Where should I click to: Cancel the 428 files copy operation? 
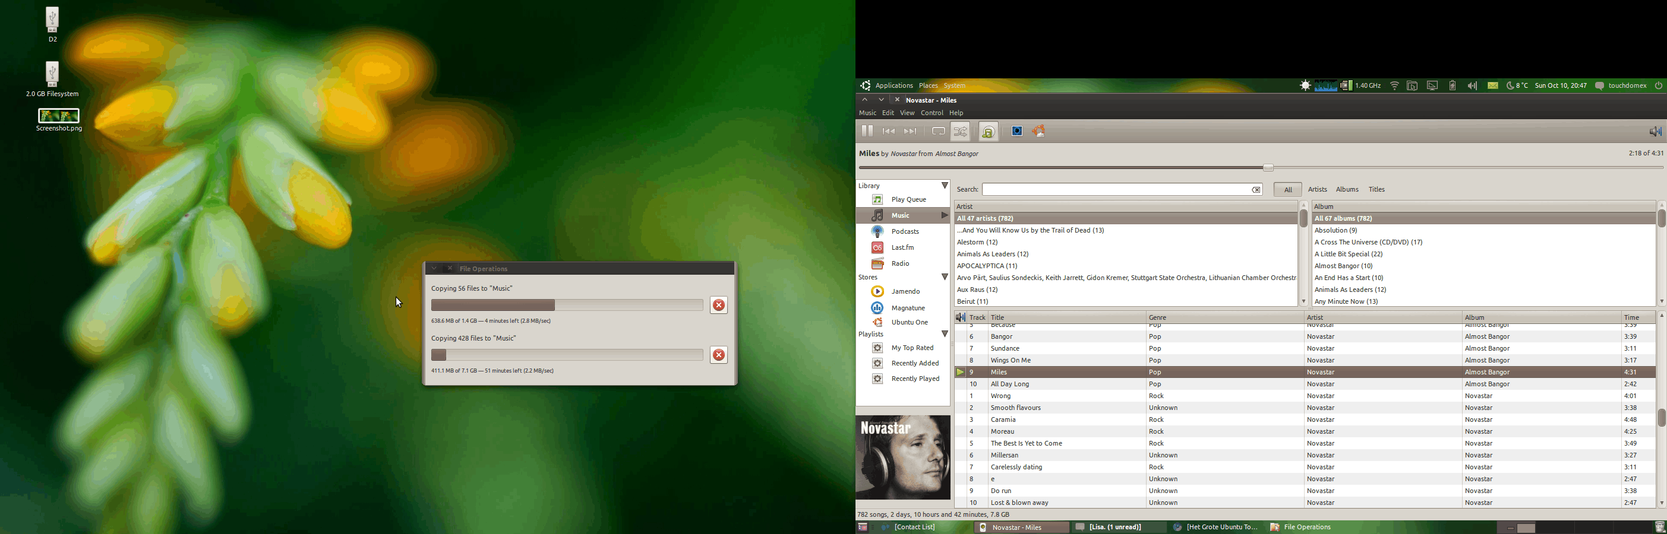(718, 355)
